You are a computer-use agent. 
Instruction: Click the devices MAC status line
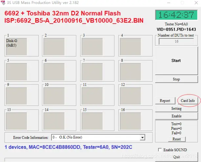coord(68,147)
